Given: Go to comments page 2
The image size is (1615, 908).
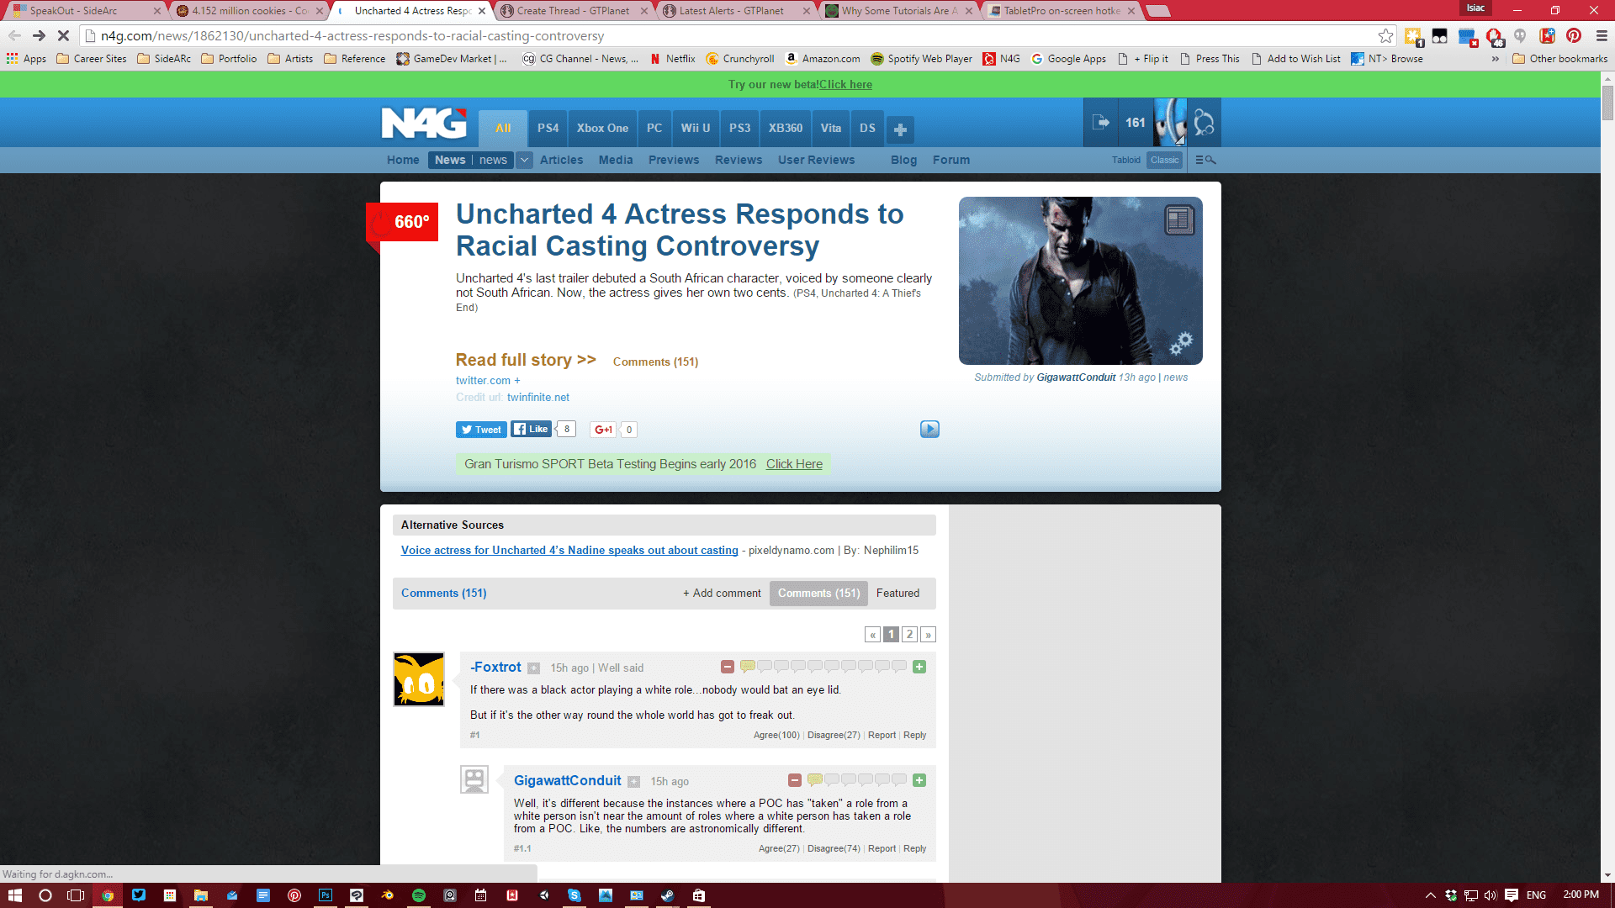Looking at the screenshot, I should click(909, 635).
